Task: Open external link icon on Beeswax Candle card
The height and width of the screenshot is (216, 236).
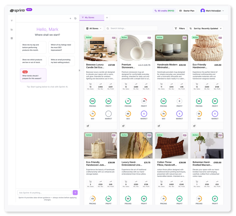Action: [x=88, y=126]
